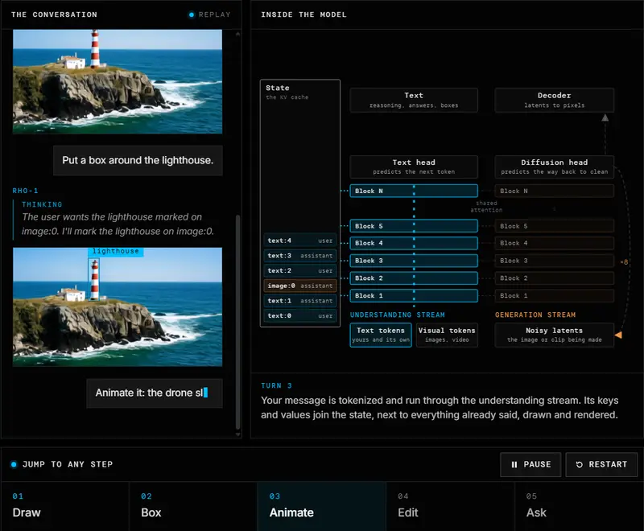Click the arrow pointing into the Decoder box
This screenshot has width=644, height=531.
605,117
